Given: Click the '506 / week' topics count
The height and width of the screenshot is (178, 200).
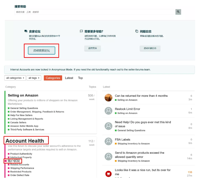Looking at the screenshot, I should pyautogui.click(x=92, y=97).
